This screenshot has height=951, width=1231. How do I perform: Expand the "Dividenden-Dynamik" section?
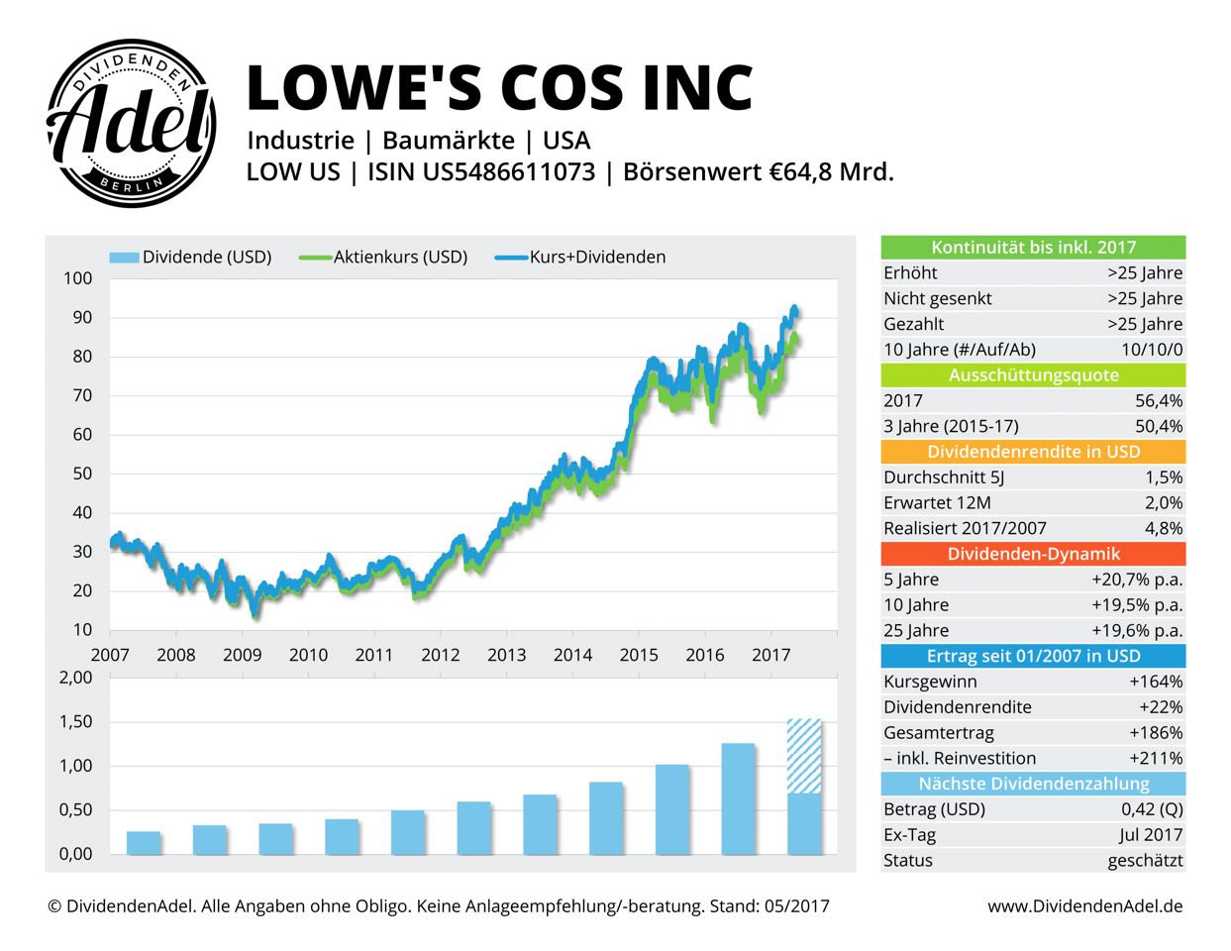(1033, 554)
